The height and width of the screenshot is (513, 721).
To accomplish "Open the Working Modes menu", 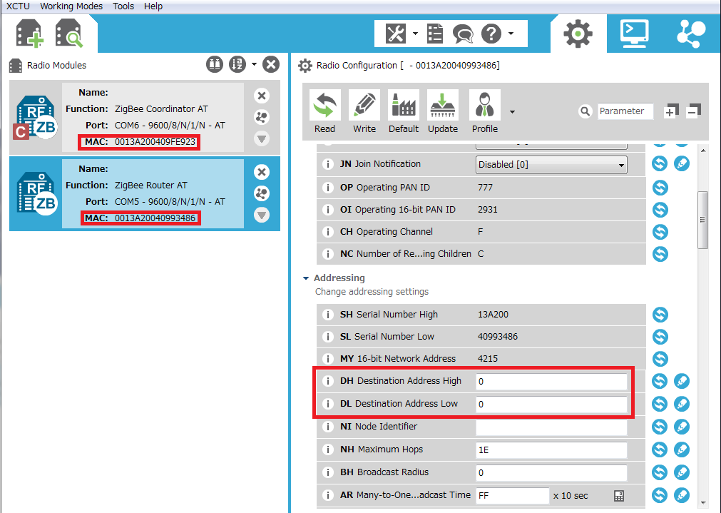I will coord(71,6).
